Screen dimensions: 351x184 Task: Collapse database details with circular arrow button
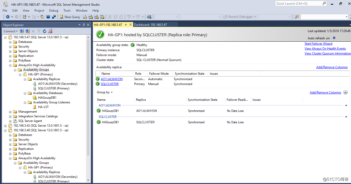(x=346, y=92)
